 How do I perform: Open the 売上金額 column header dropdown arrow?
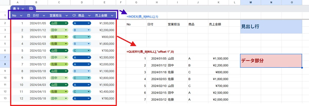(112, 15)
